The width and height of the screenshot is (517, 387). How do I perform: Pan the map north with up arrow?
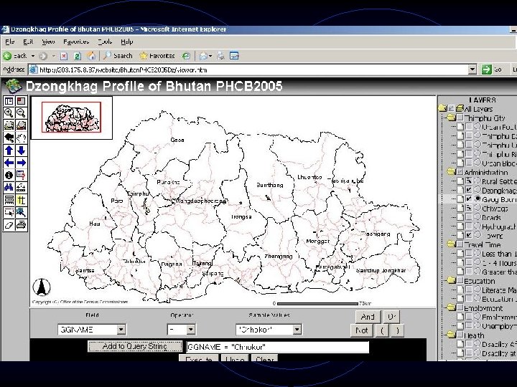9,150
